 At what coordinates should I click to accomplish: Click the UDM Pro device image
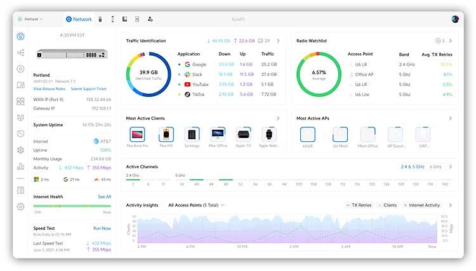(x=72, y=54)
